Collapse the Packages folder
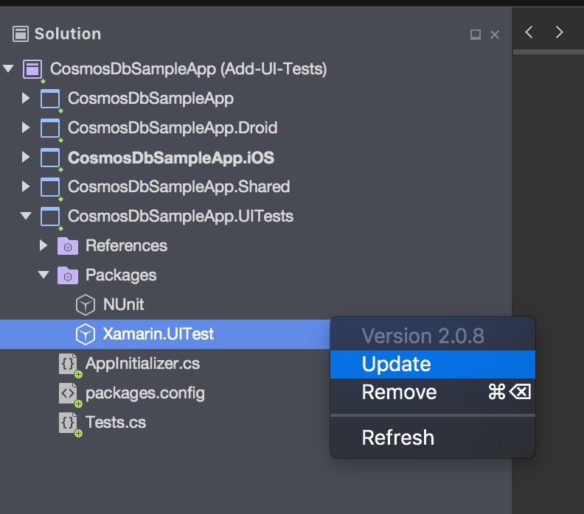This screenshot has width=584, height=514. 44,275
